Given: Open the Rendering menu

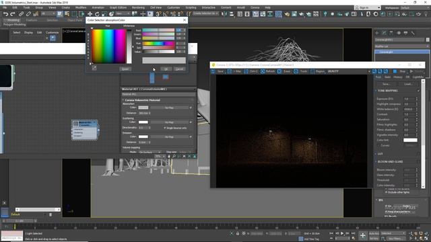Looking at the screenshot, I should [x=138, y=7].
